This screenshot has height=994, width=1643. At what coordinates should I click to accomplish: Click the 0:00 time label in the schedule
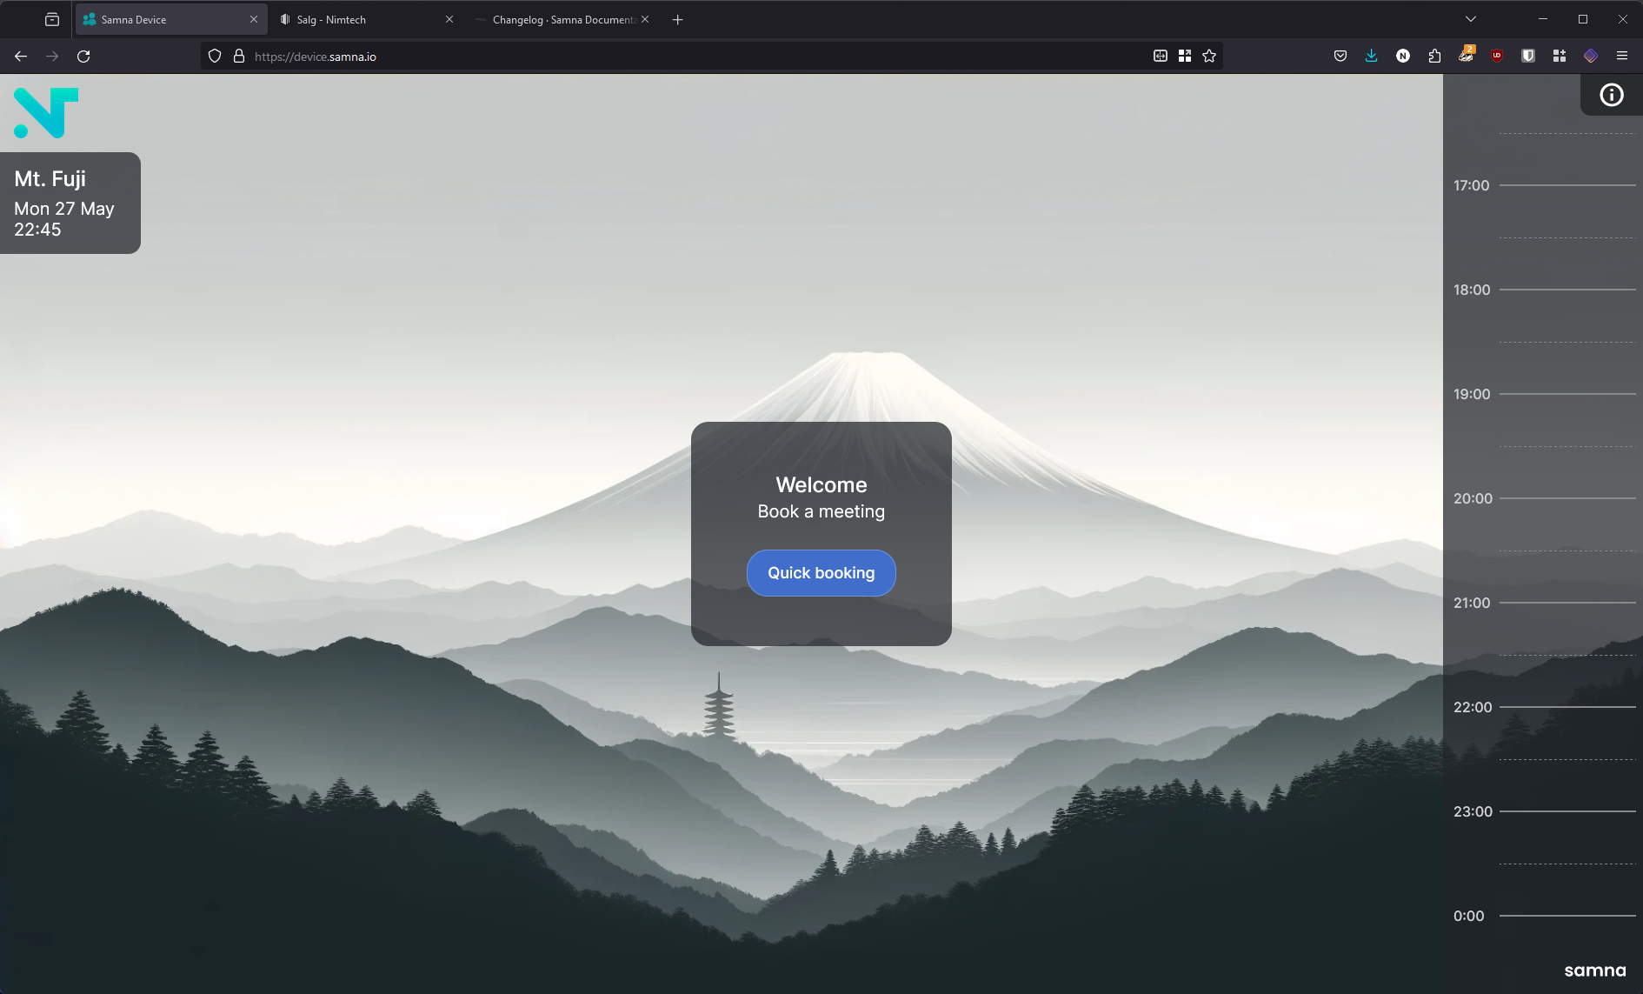(1469, 916)
